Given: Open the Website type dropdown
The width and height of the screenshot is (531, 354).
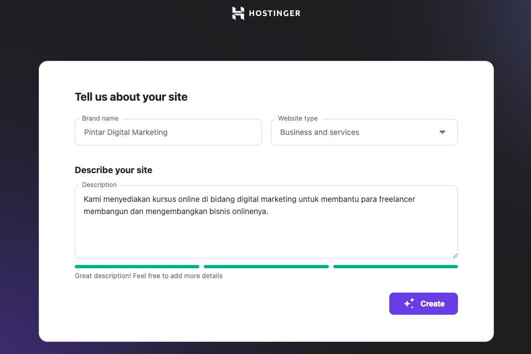Looking at the screenshot, I should (364, 132).
